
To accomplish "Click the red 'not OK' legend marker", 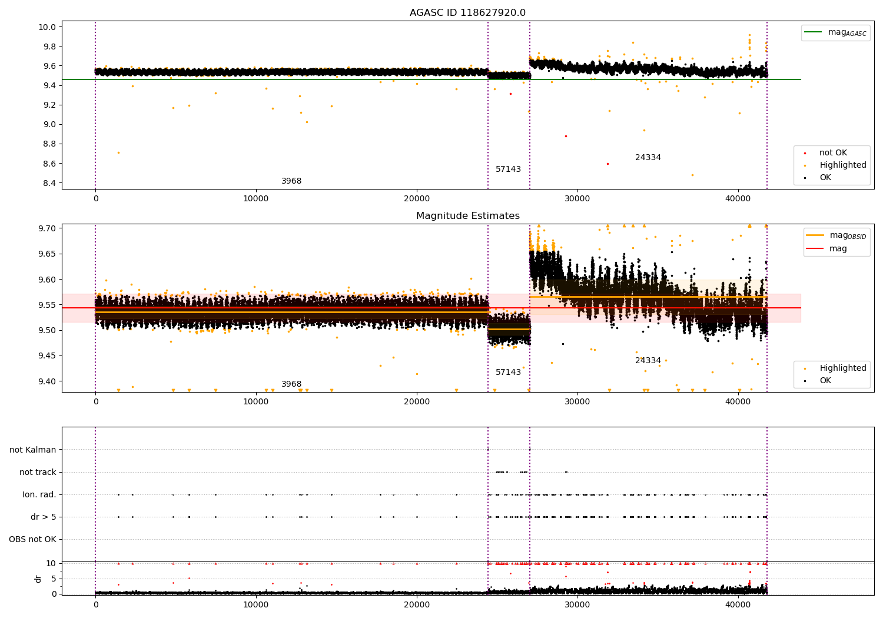I will pos(806,153).
